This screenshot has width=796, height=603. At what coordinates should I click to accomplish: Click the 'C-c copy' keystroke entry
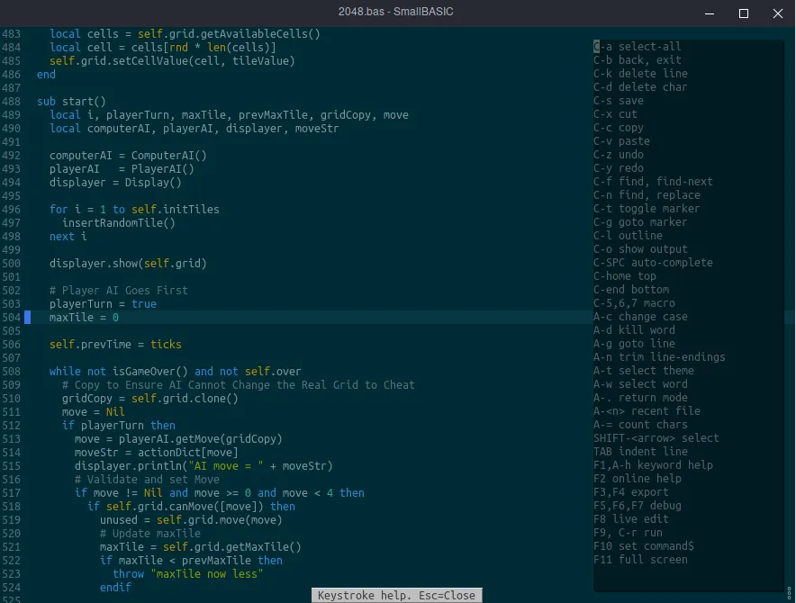coord(619,128)
